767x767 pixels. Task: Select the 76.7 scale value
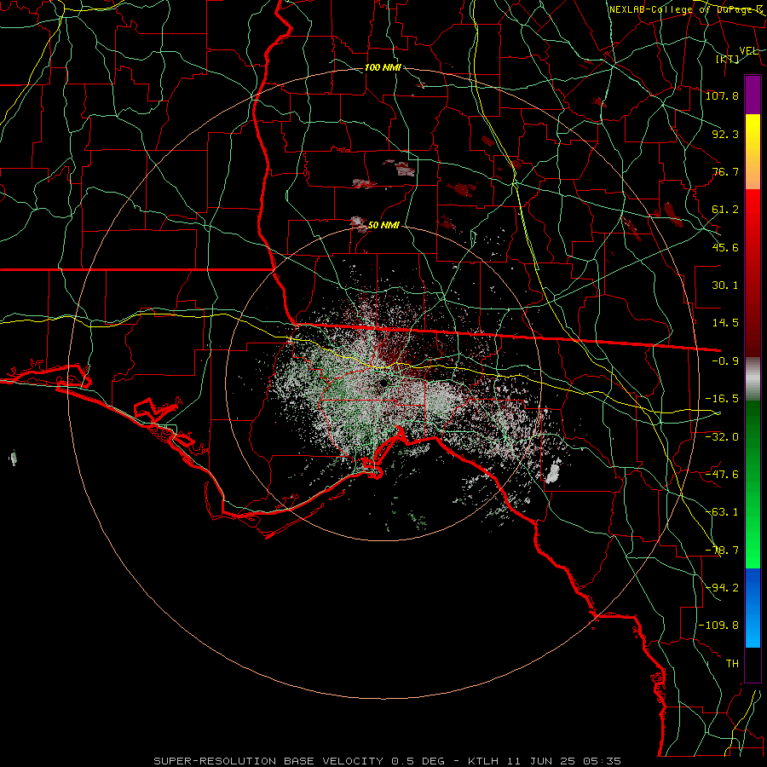point(725,171)
